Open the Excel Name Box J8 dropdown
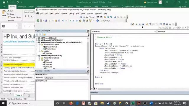Image resolution: width=189 pixels, height=106 pixels. [x=16, y=26]
